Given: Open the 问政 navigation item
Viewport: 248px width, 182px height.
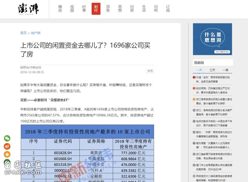Looking at the screenshot, I should [132, 9].
